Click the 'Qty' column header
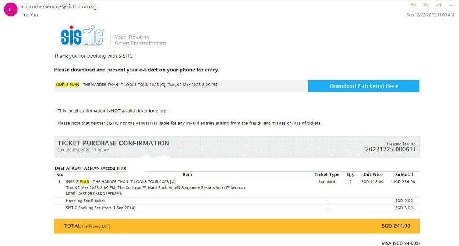 tap(350, 175)
